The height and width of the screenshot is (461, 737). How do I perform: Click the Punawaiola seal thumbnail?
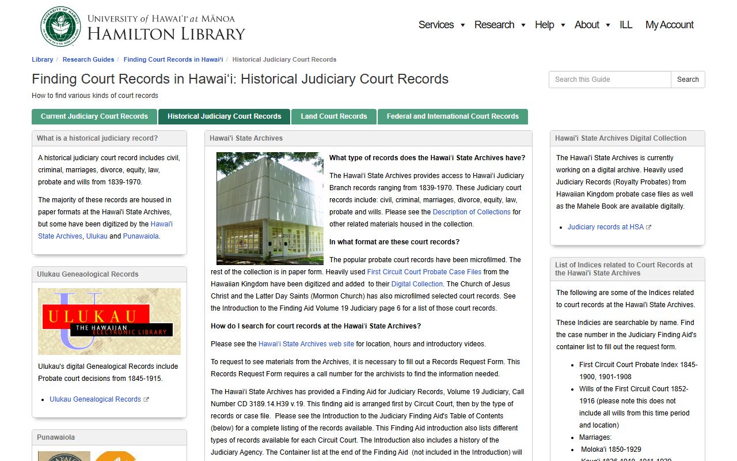click(64, 456)
